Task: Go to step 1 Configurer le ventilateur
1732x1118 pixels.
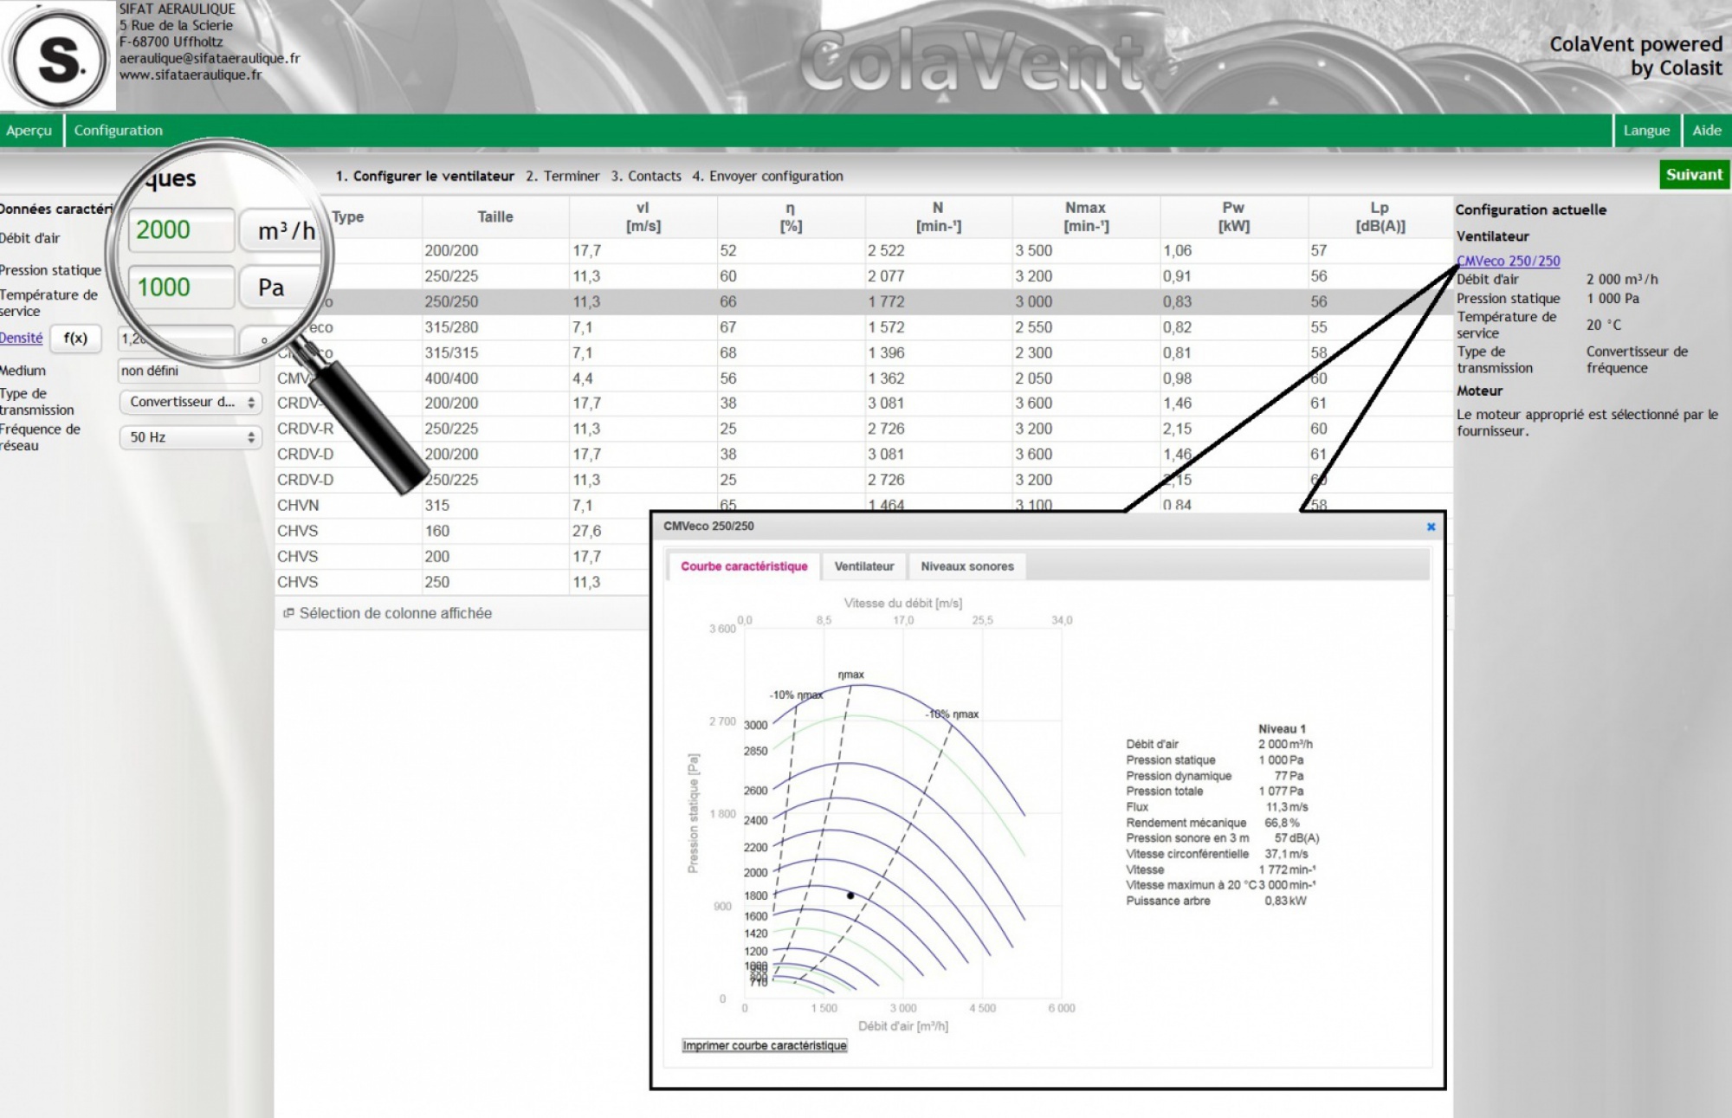Action: [x=425, y=176]
